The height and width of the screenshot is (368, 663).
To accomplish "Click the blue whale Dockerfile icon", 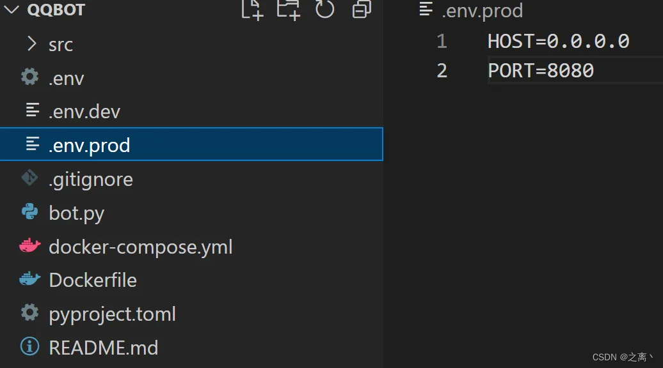I will pos(30,279).
